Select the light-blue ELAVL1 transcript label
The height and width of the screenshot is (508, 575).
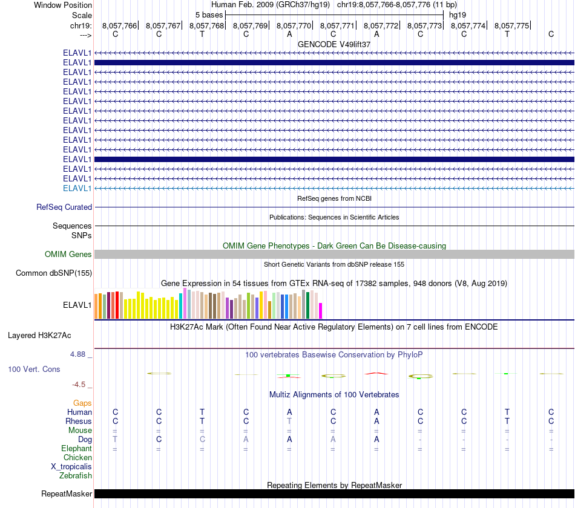point(77,189)
